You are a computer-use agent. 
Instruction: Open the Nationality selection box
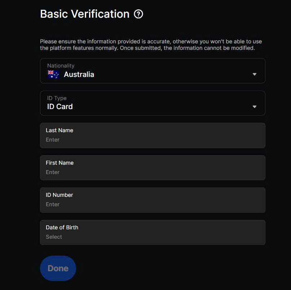click(x=153, y=71)
